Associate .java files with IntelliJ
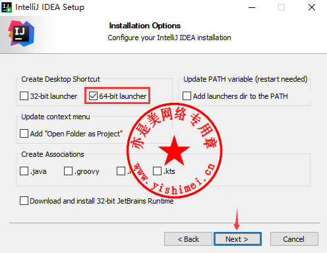This screenshot has height=253, width=327. pos(24,171)
